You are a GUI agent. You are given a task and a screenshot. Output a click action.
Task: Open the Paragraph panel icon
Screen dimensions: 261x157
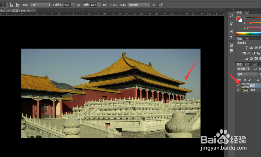point(231,37)
